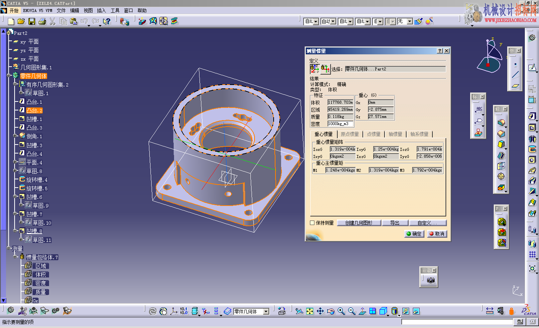Open the 工具 (Tools) menu

115,10
